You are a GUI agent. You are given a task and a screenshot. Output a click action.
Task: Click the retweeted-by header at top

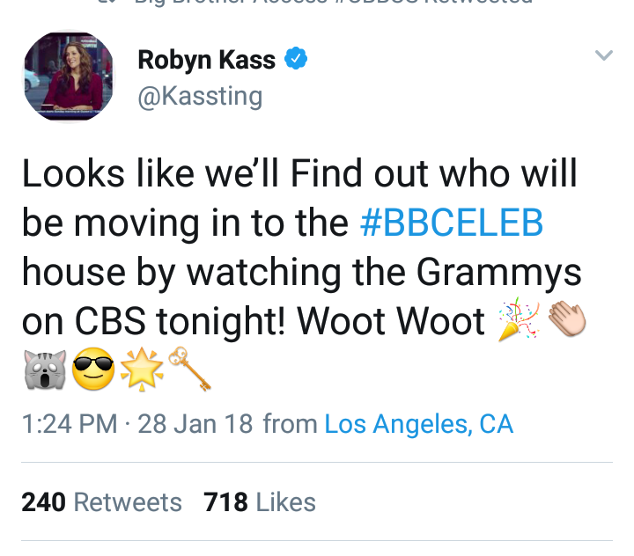pos(315,3)
